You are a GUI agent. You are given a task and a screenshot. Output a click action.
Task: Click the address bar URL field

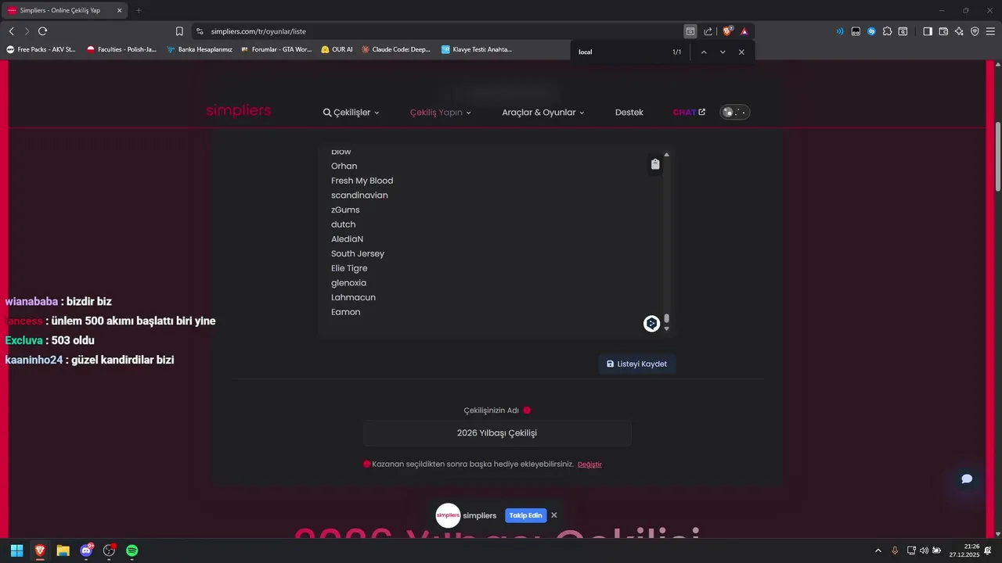coord(438,31)
